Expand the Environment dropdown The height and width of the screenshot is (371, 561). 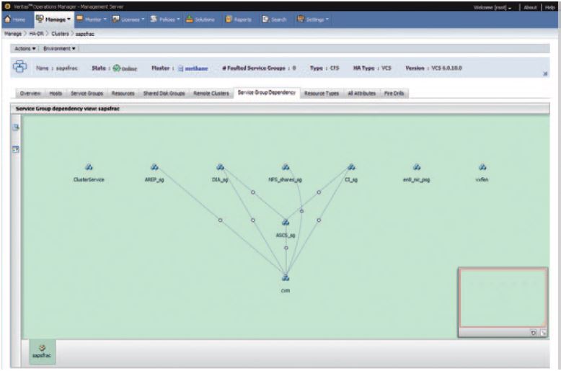pyautogui.click(x=59, y=48)
